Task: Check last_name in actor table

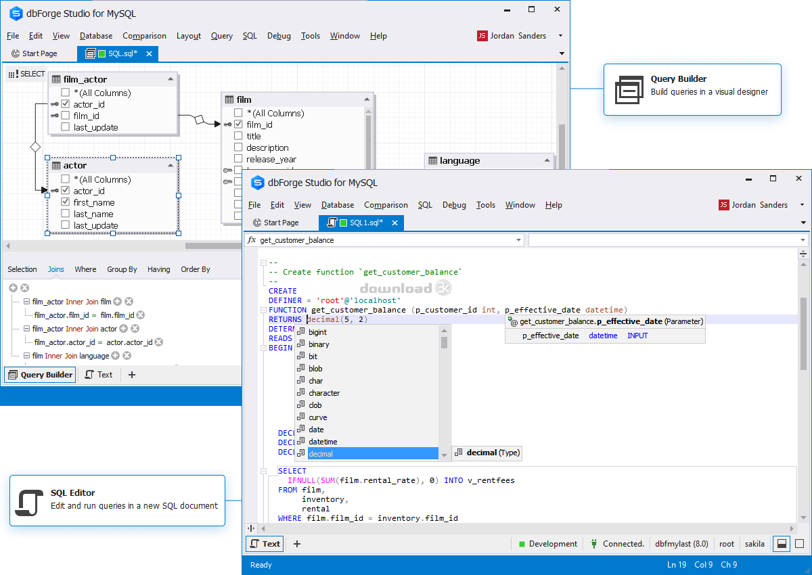Action: [x=65, y=214]
